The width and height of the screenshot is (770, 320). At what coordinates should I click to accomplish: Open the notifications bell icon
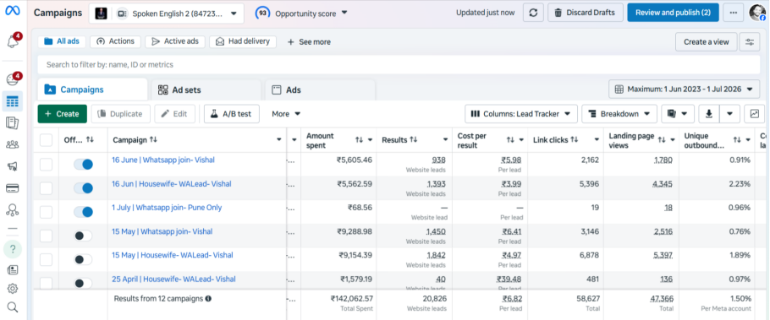pos(13,42)
